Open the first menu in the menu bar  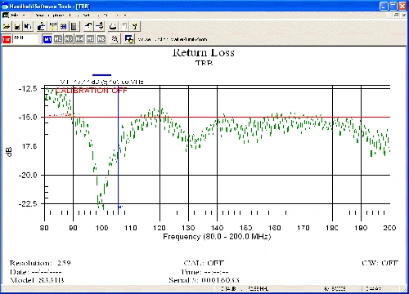[x=16, y=16]
